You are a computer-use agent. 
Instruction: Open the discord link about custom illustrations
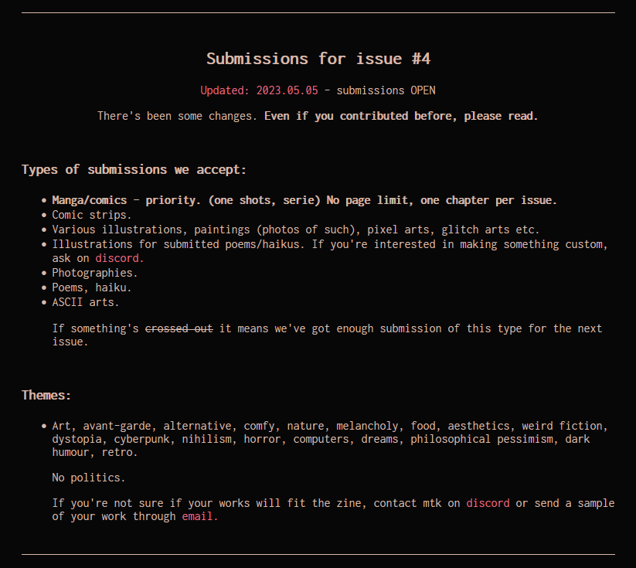[120, 258]
